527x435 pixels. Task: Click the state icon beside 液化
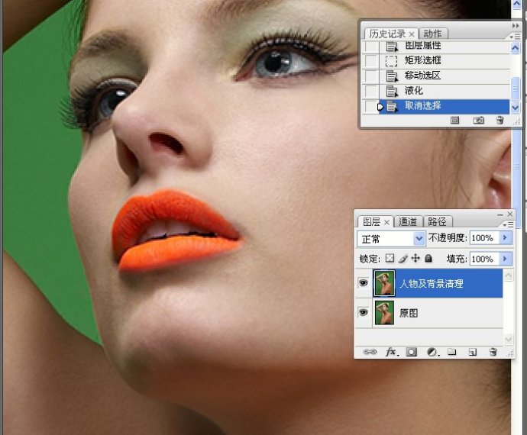coord(391,91)
